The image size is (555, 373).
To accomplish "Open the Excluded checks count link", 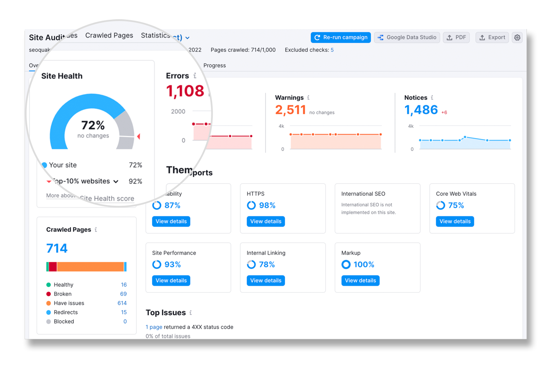I will pyautogui.click(x=332, y=50).
